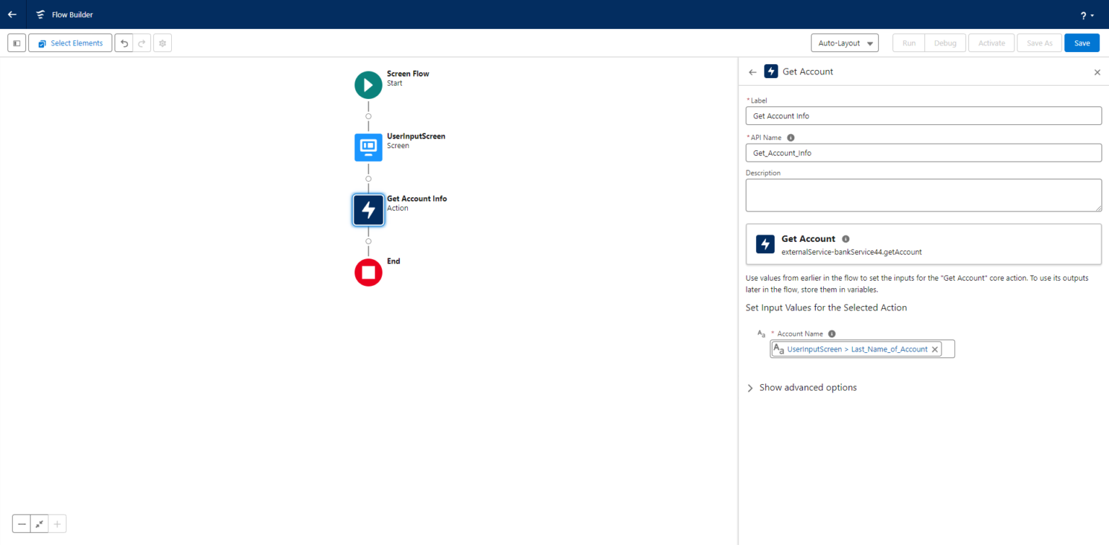
Task: Select the Screen Flow Start node
Action: [368, 84]
